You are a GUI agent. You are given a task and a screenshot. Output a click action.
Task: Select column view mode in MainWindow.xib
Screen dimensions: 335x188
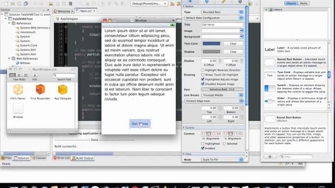[26, 75]
